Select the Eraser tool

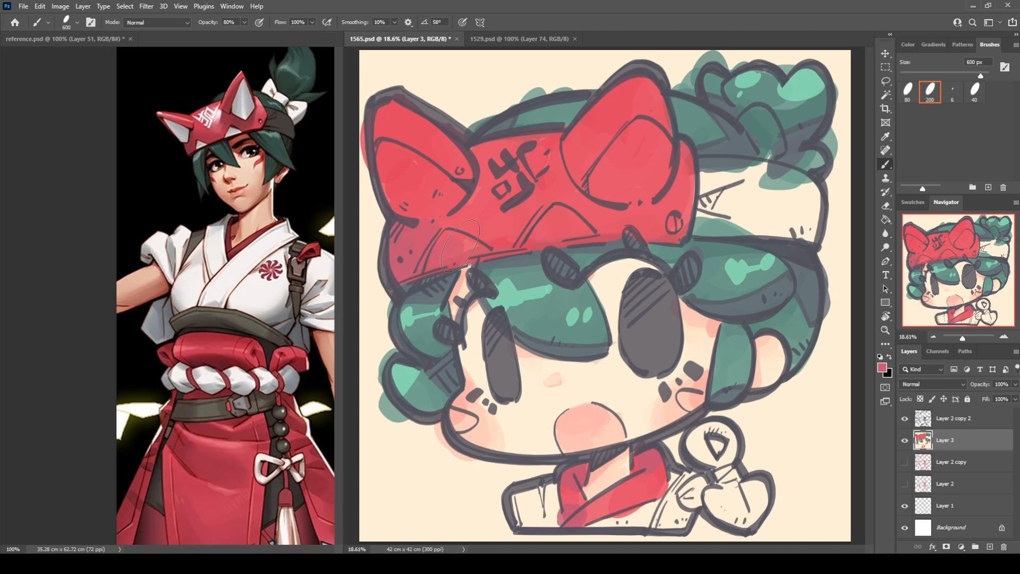tap(885, 206)
